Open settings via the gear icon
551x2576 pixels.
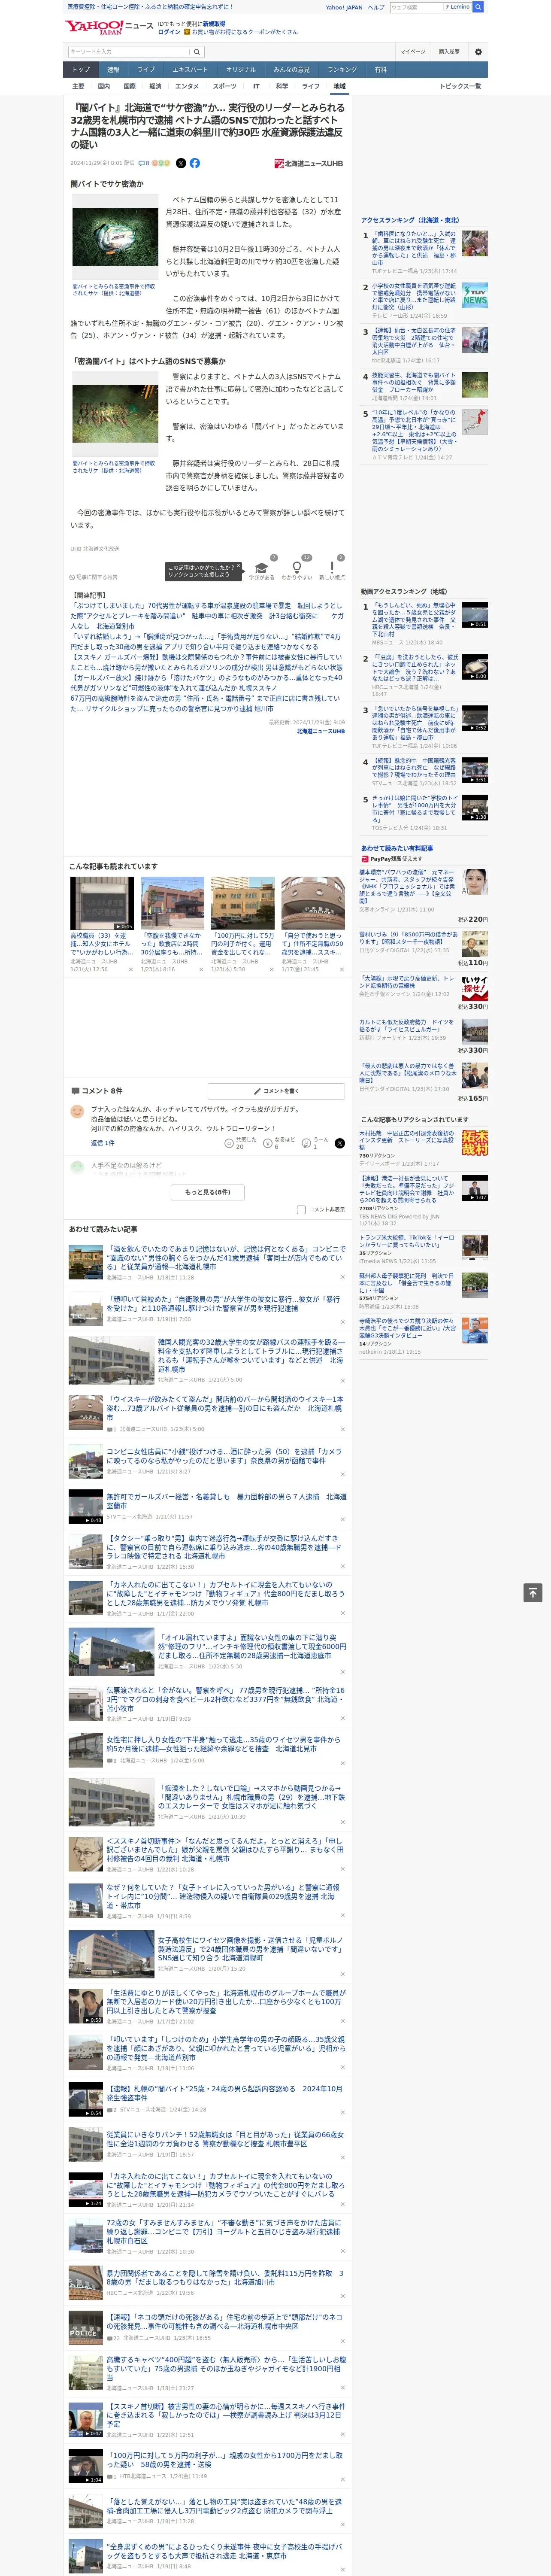pyautogui.click(x=478, y=52)
